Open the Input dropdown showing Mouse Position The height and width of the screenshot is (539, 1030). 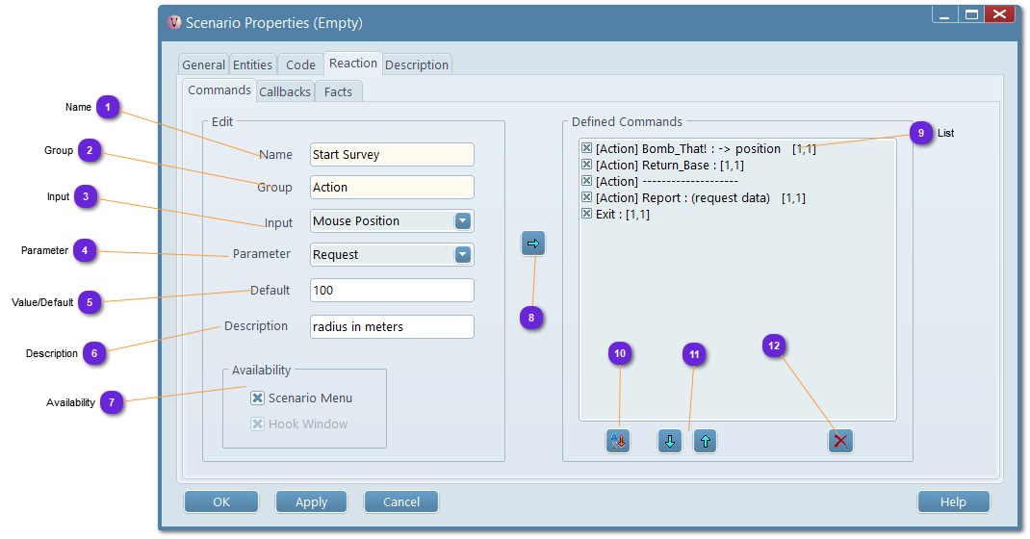pyautogui.click(x=463, y=221)
